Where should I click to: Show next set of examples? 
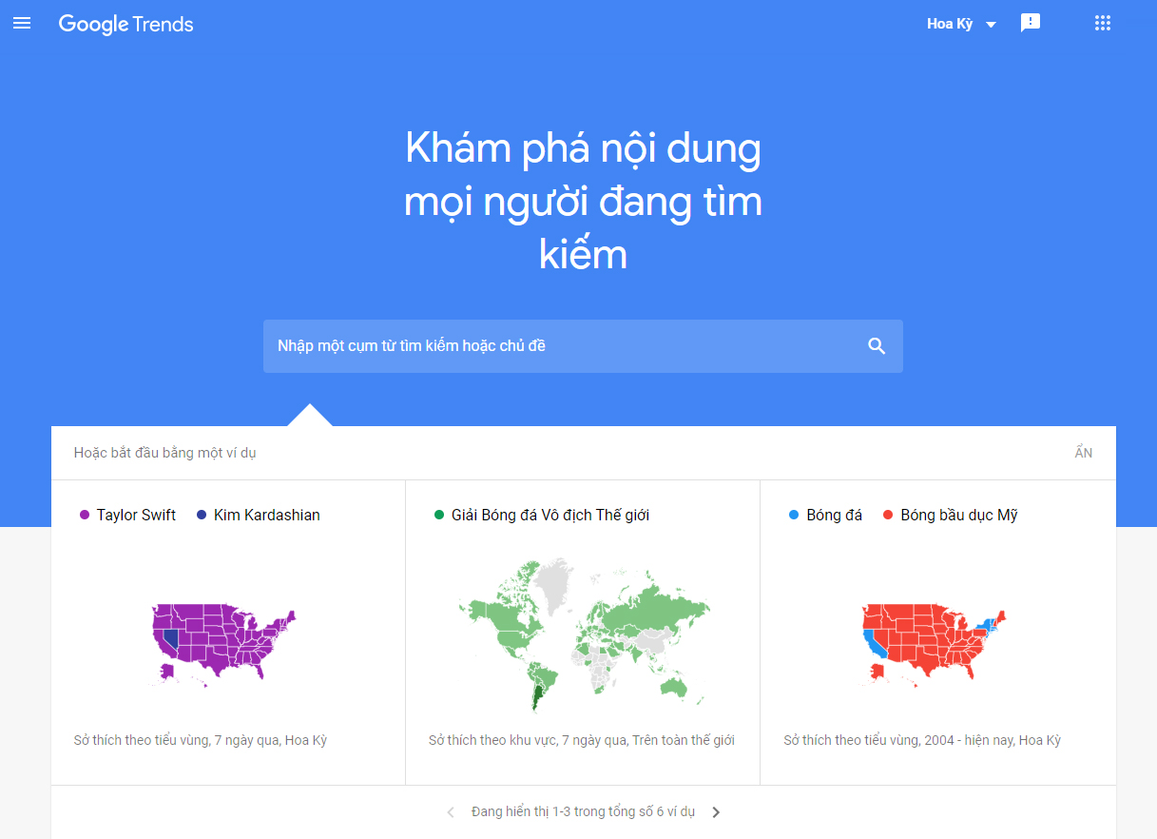716,811
